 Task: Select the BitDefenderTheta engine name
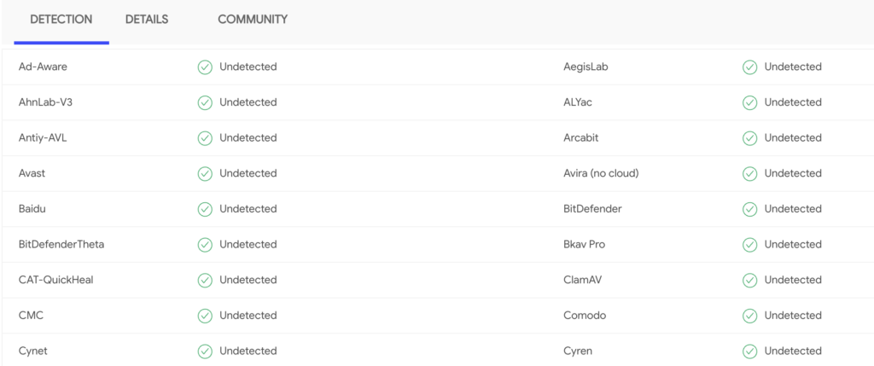coord(61,244)
